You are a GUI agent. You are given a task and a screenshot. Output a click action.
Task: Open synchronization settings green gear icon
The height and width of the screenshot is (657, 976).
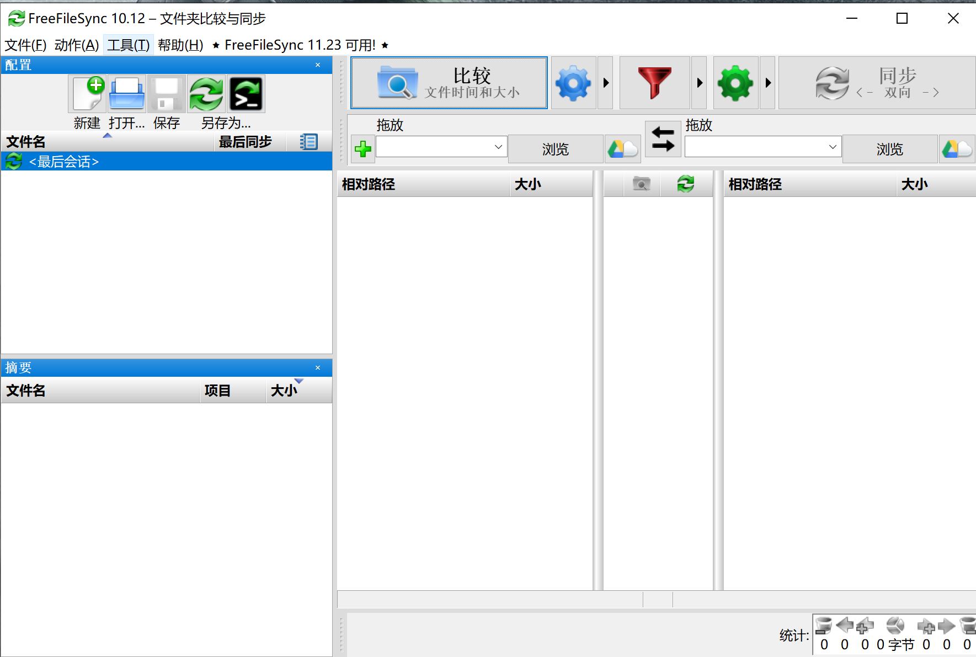pos(735,83)
